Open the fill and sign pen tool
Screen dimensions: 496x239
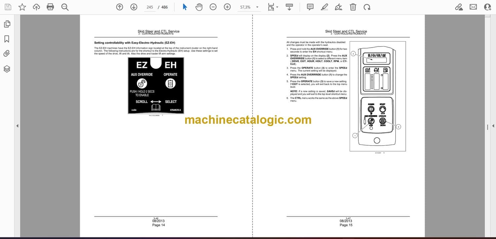338,7
